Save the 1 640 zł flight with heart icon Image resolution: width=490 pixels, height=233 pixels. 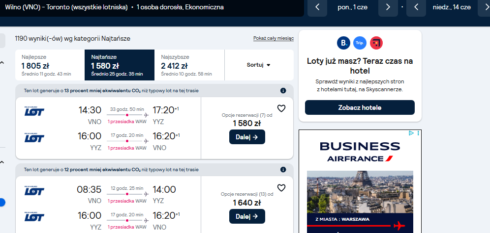[x=281, y=188]
